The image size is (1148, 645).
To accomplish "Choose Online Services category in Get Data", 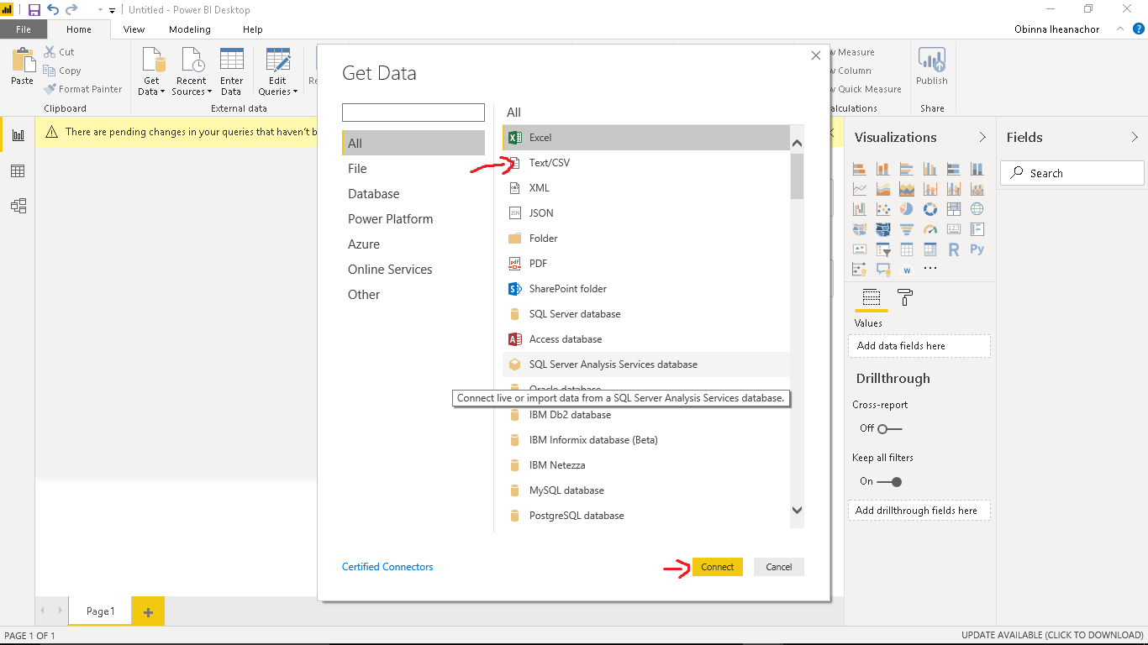I will [x=413, y=269].
